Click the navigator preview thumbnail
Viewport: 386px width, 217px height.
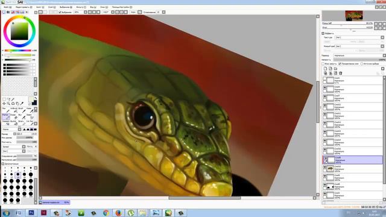tap(354, 16)
